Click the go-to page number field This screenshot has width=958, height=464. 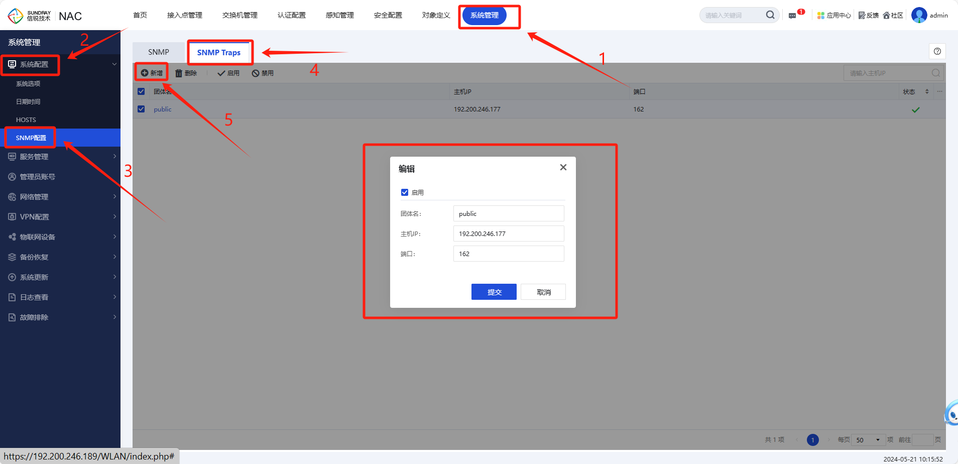pos(922,440)
